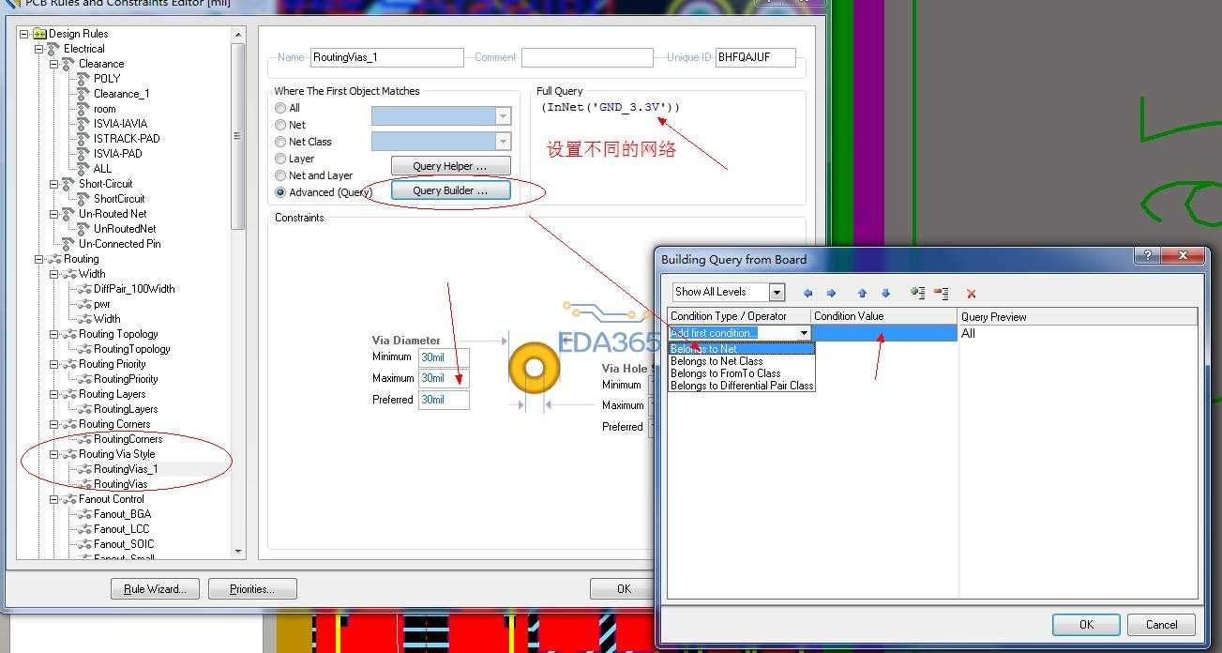Screen dimensions: 1222x653
Task: Open the Add first condition dropdown arrow
Action: point(804,333)
